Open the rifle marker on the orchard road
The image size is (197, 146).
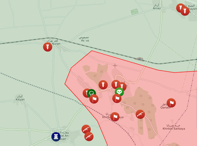140,114
